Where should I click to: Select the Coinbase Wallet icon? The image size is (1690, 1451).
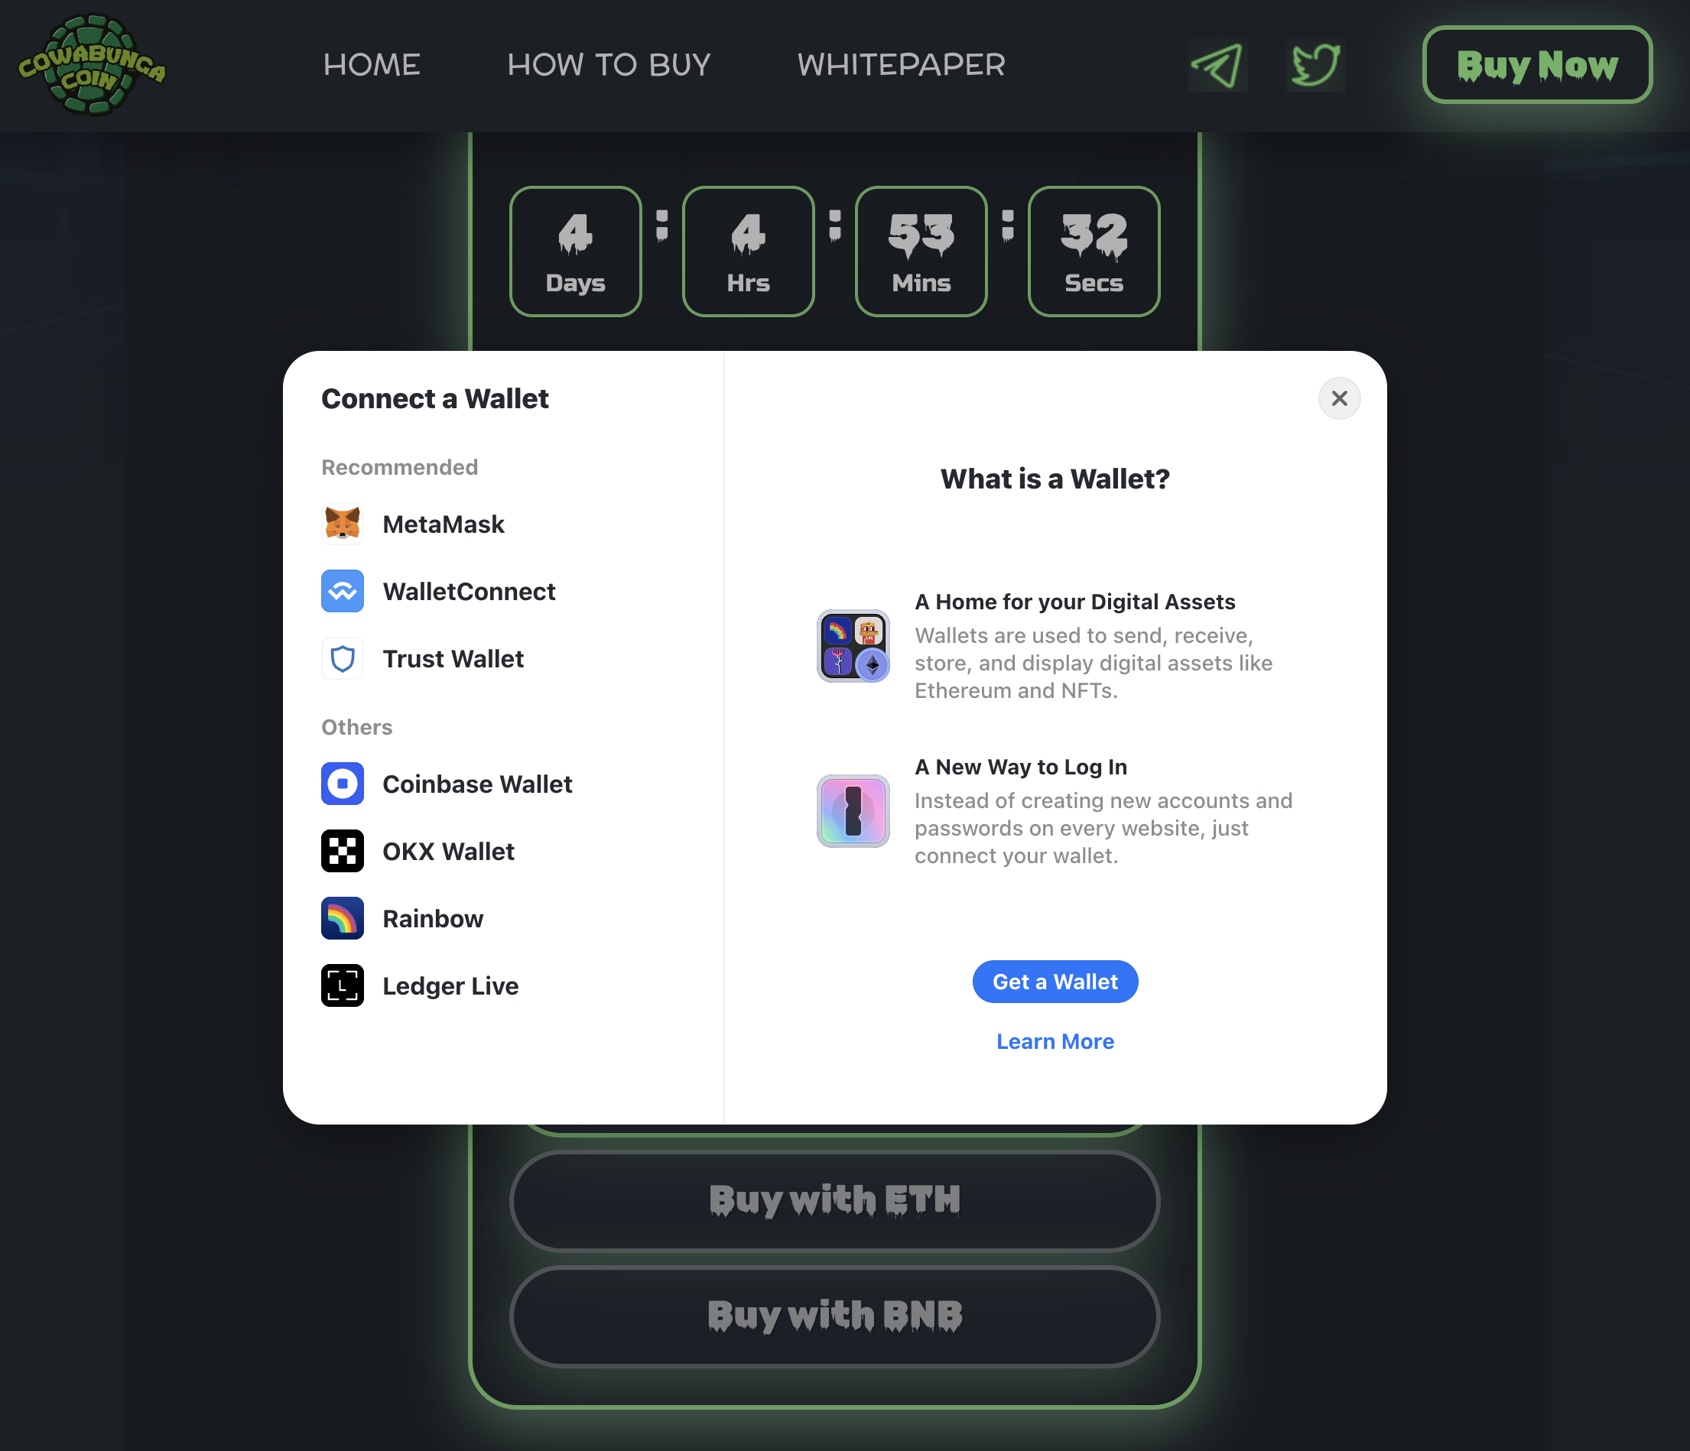pyautogui.click(x=343, y=784)
